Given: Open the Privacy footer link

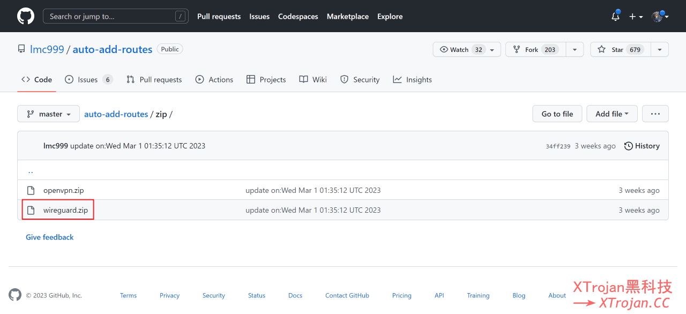Looking at the screenshot, I should tap(169, 295).
